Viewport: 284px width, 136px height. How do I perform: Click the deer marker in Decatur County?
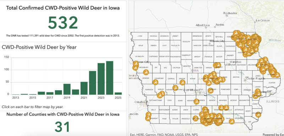pyautogui.click(x=196, y=119)
